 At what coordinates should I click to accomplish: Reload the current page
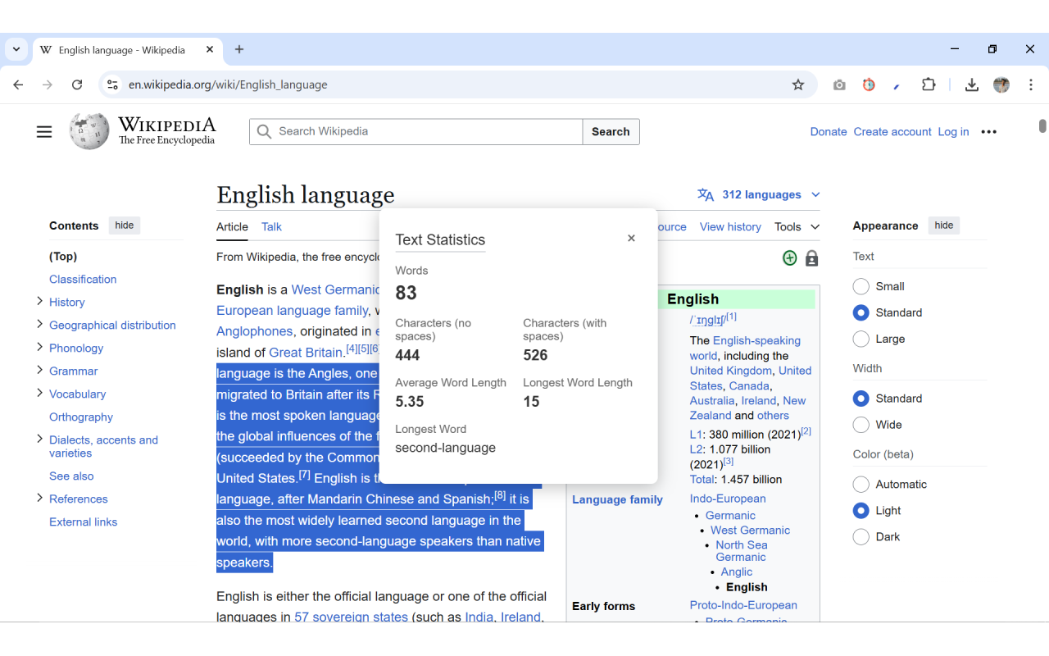[x=77, y=84]
